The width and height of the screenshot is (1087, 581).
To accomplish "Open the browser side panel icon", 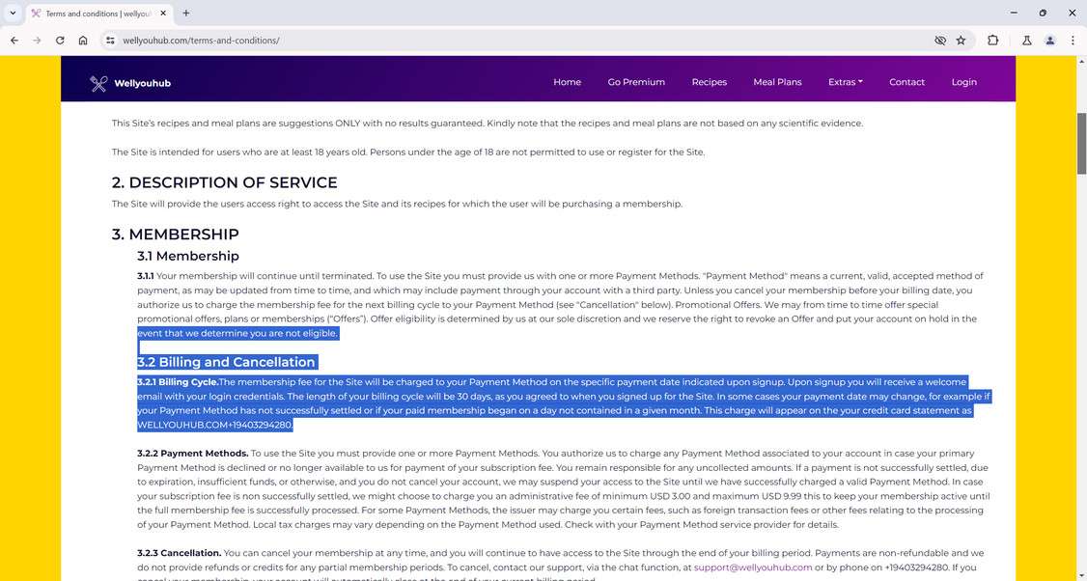I will click(x=992, y=41).
